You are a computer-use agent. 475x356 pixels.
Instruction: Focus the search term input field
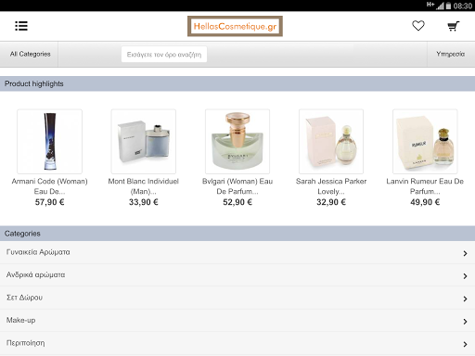pos(164,55)
